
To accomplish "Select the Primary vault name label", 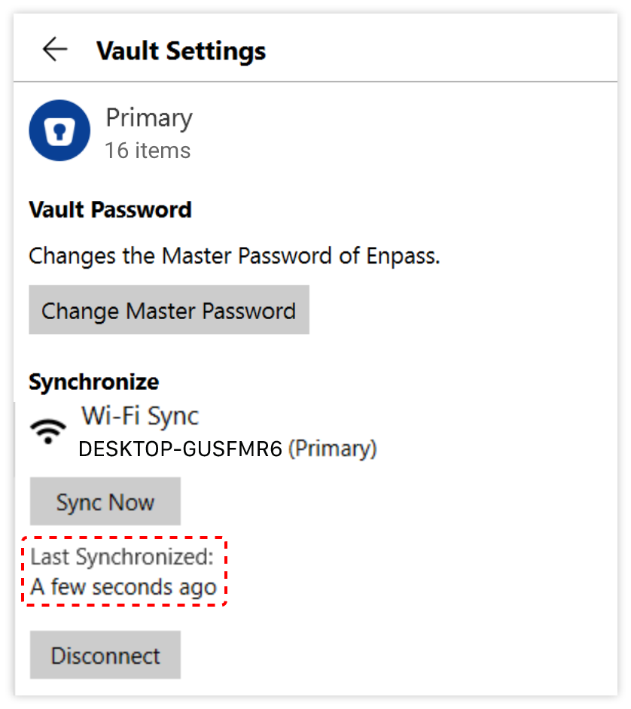I will click(148, 117).
